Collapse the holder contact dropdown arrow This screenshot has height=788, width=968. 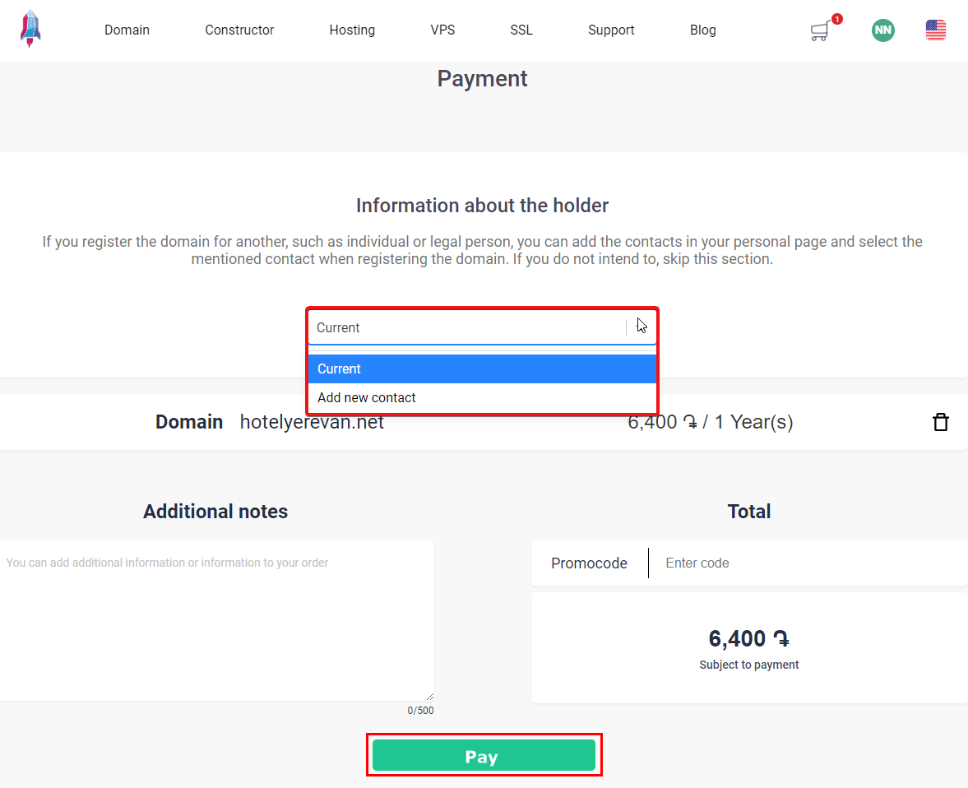pyautogui.click(x=642, y=327)
